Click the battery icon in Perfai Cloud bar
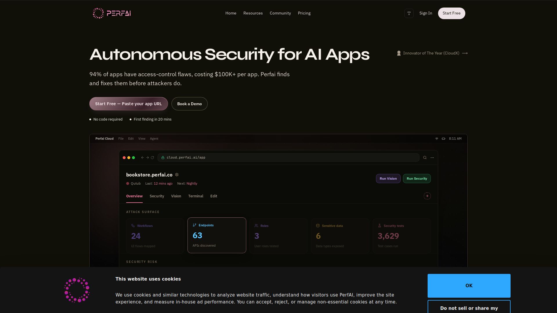This screenshot has height=313, width=557. [x=444, y=139]
